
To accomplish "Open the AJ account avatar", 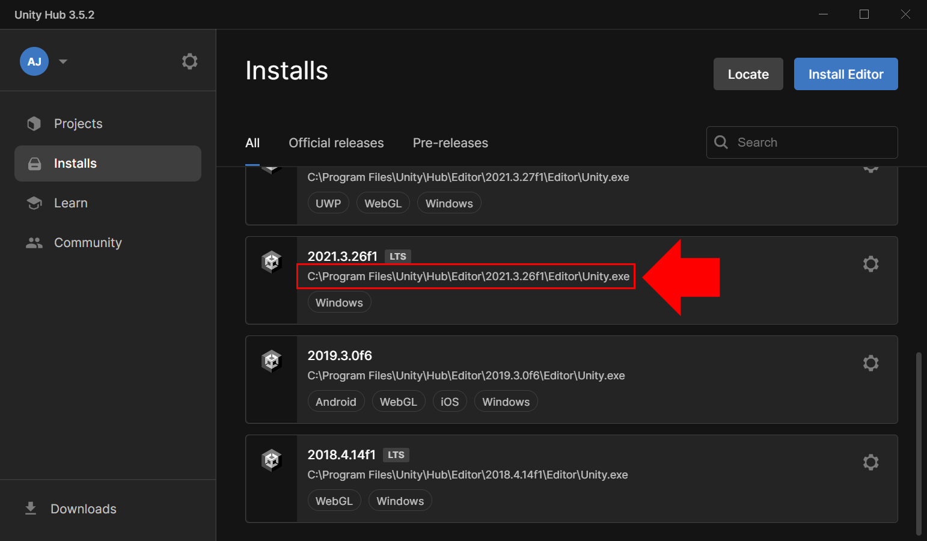I will (34, 61).
